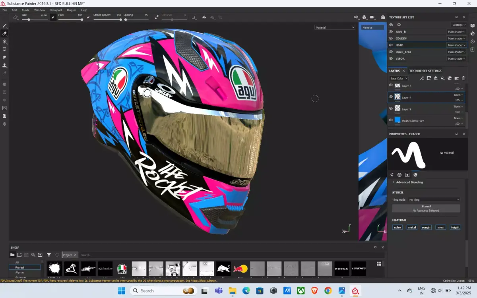Add a mask to the layer
This screenshot has height=298, width=477.
tap(429, 78)
